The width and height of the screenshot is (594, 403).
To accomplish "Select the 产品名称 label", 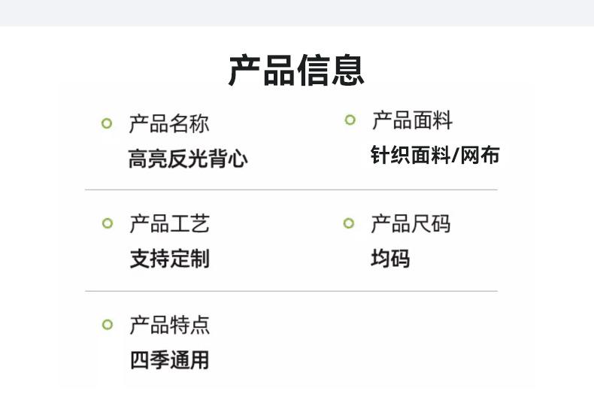I will tap(169, 123).
